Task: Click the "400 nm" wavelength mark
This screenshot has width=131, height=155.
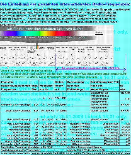Action: point(4,37)
